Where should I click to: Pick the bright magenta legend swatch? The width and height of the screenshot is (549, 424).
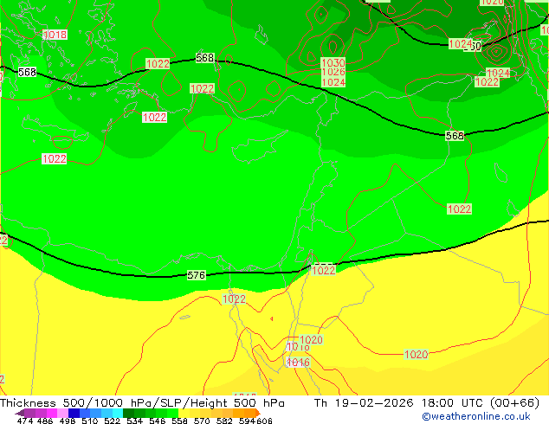(x=51, y=413)
